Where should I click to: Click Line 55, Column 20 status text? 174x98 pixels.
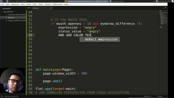(x=11, y=96)
